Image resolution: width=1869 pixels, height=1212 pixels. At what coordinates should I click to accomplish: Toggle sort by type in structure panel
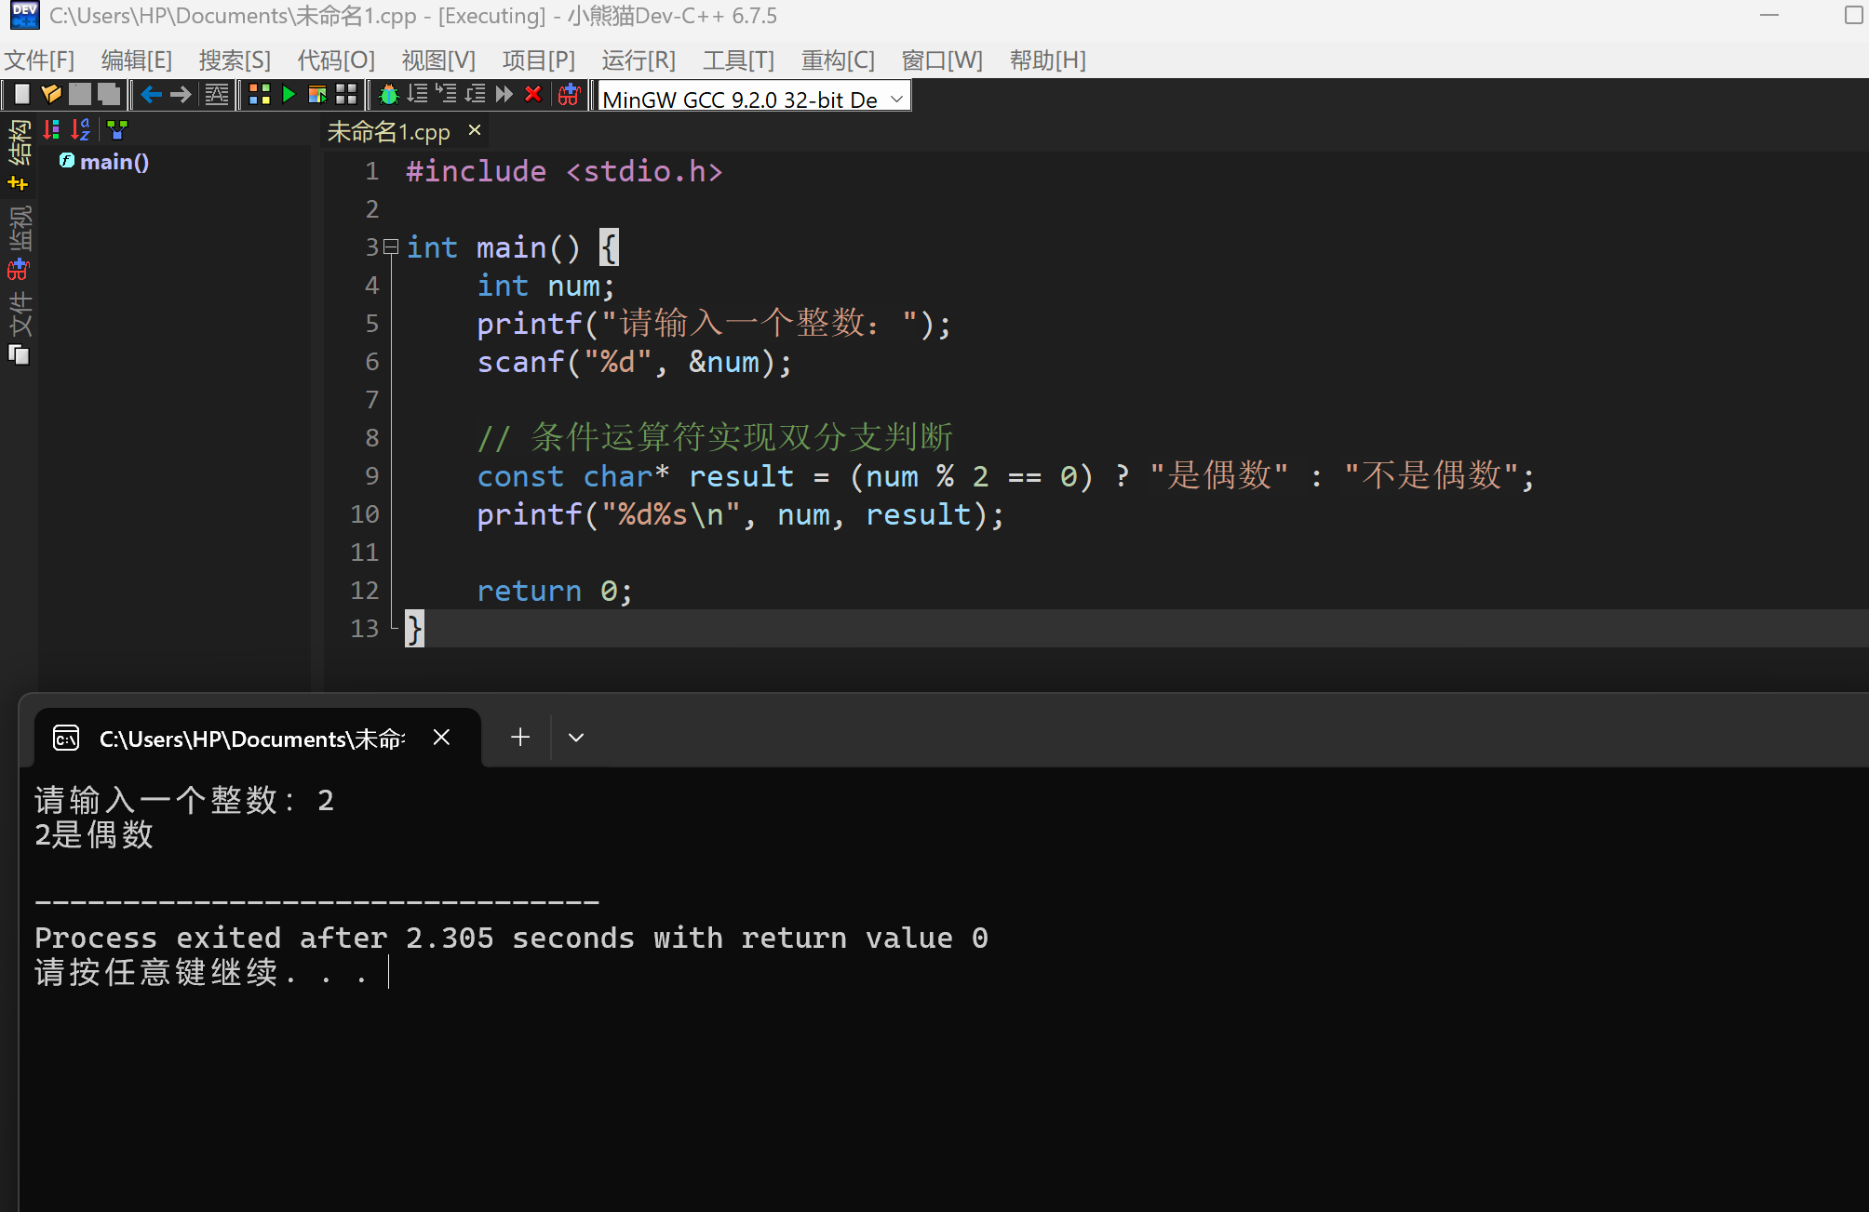click(x=51, y=129)
